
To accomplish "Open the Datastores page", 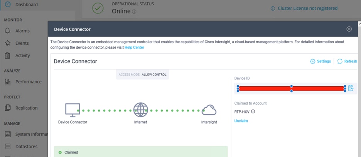I will click(x=26, y=147).
